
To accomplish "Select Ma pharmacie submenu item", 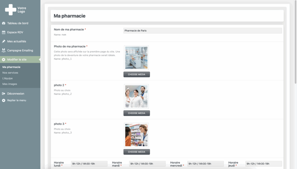I will pos(11,67).
